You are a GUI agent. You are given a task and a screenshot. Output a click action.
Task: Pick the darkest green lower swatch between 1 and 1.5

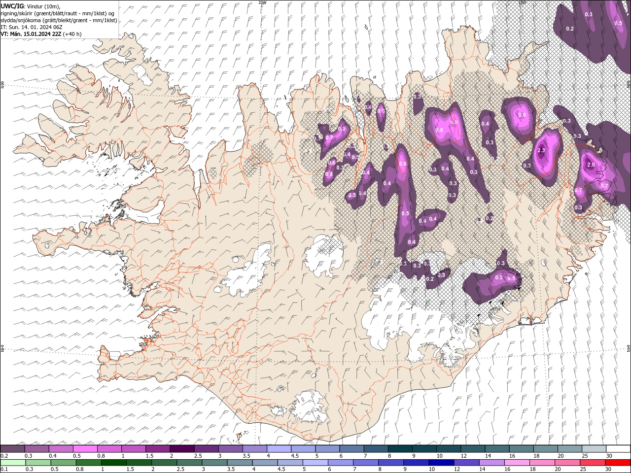(x=114, y=463)
